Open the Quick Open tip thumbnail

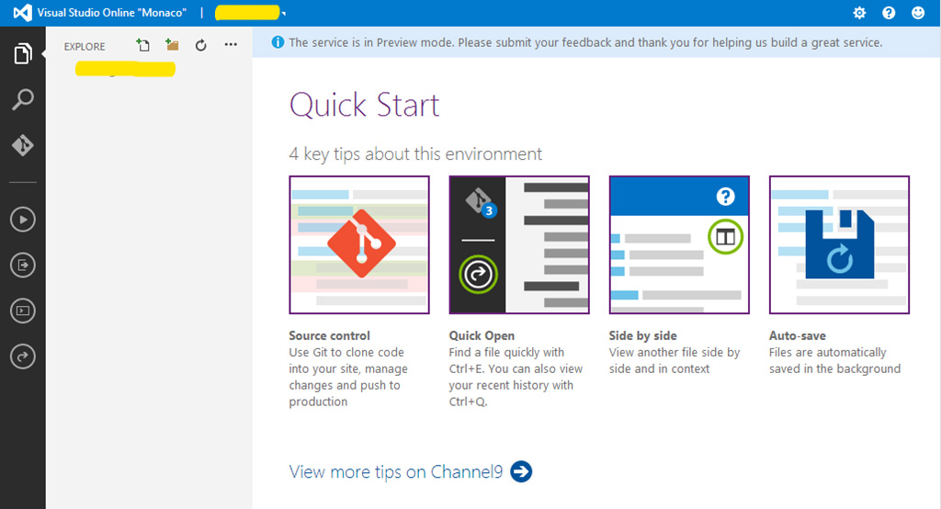click(x=519, y=245)
